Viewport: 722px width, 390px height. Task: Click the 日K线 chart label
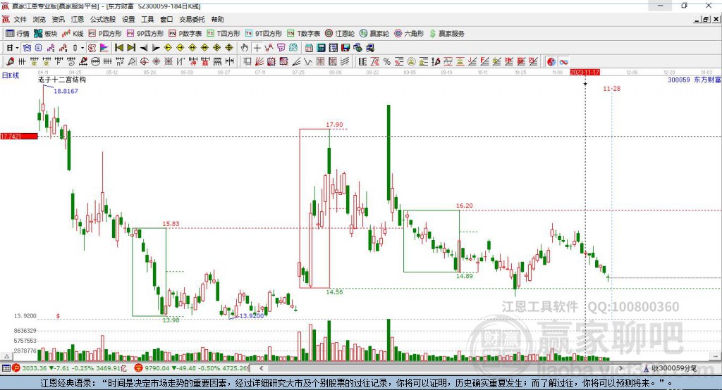coord(11,75)
